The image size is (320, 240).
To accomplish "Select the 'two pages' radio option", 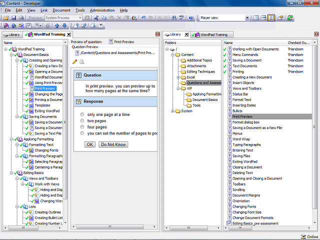I will [x=82, y=120].
